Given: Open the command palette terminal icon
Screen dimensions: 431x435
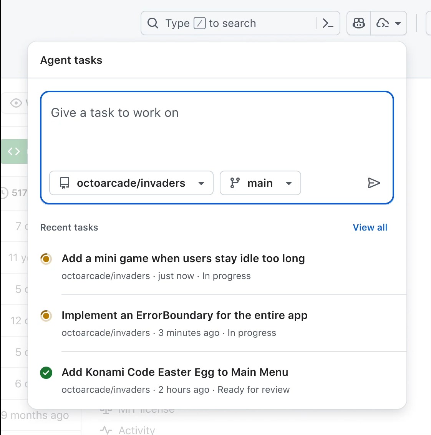Looking at the screenshot, I should click(328, 23).
